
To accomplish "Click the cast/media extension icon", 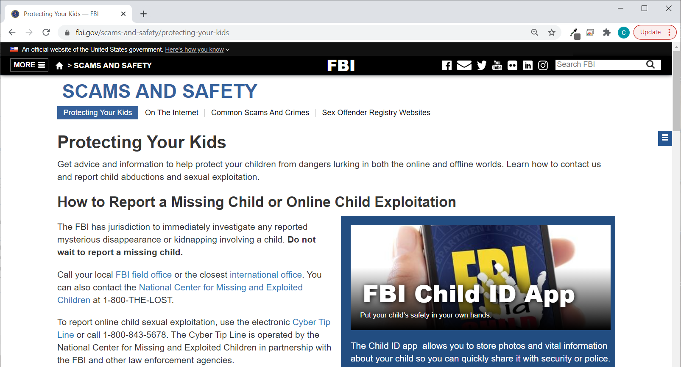I will click(590, 33).
